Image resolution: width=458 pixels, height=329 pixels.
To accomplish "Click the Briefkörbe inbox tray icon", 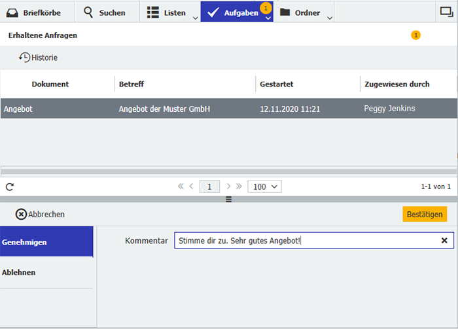I will pos(12,12).
